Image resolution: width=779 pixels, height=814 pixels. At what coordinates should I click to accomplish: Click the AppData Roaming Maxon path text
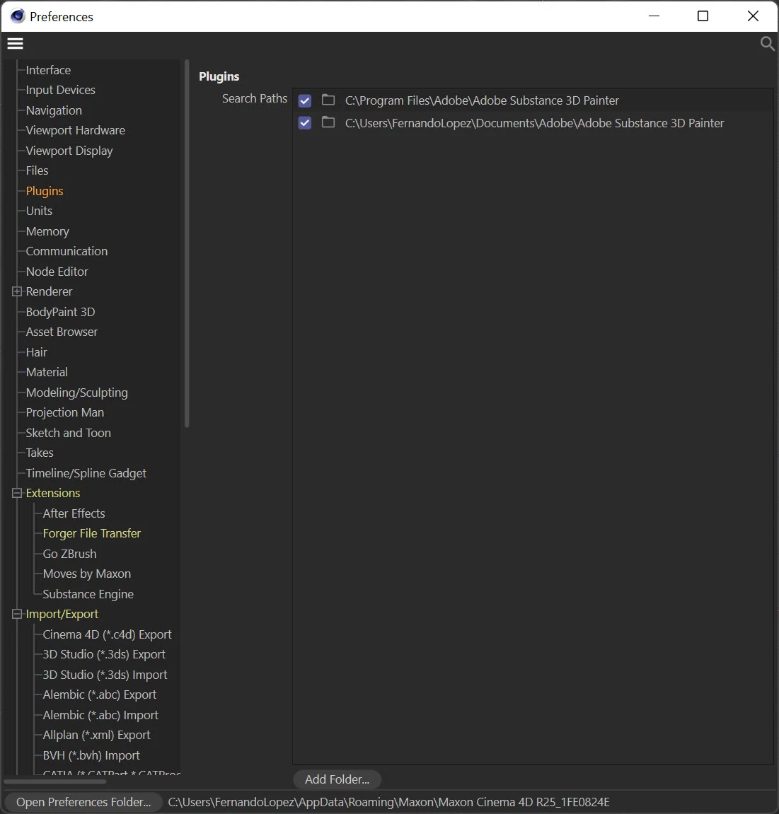[388, 802]
